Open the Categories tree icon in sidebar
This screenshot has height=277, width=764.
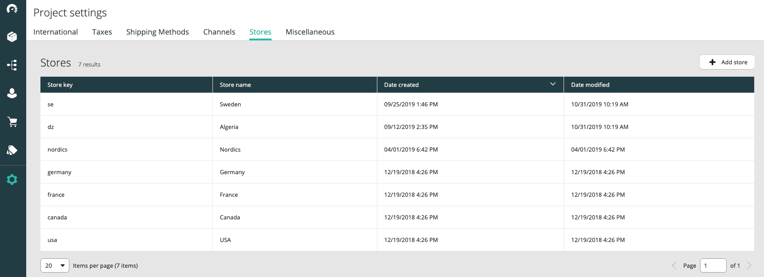[x=12, y=65]
